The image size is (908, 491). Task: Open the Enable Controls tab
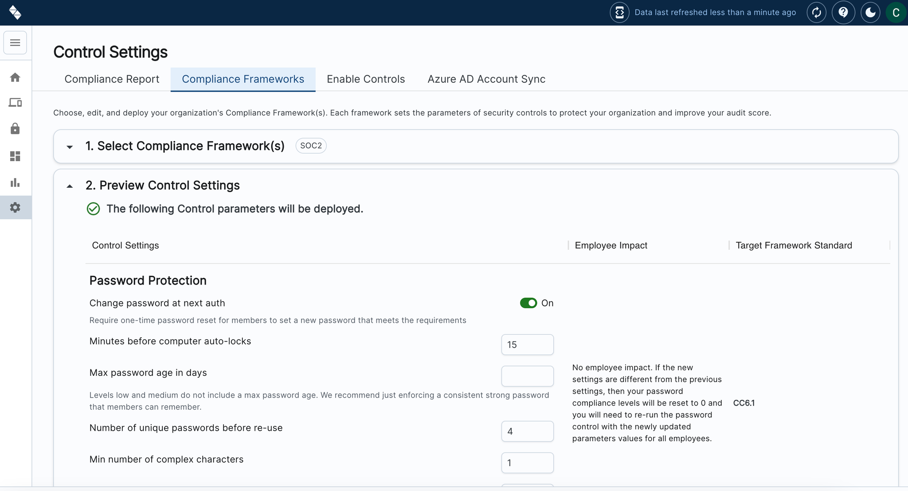366,79
